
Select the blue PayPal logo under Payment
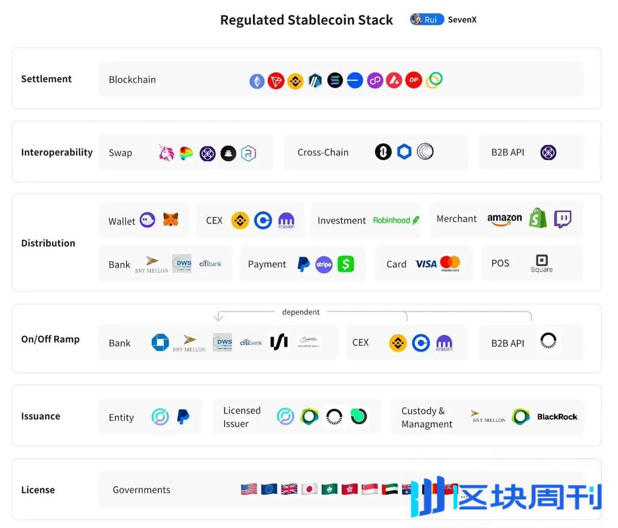(x=304, y=264)
